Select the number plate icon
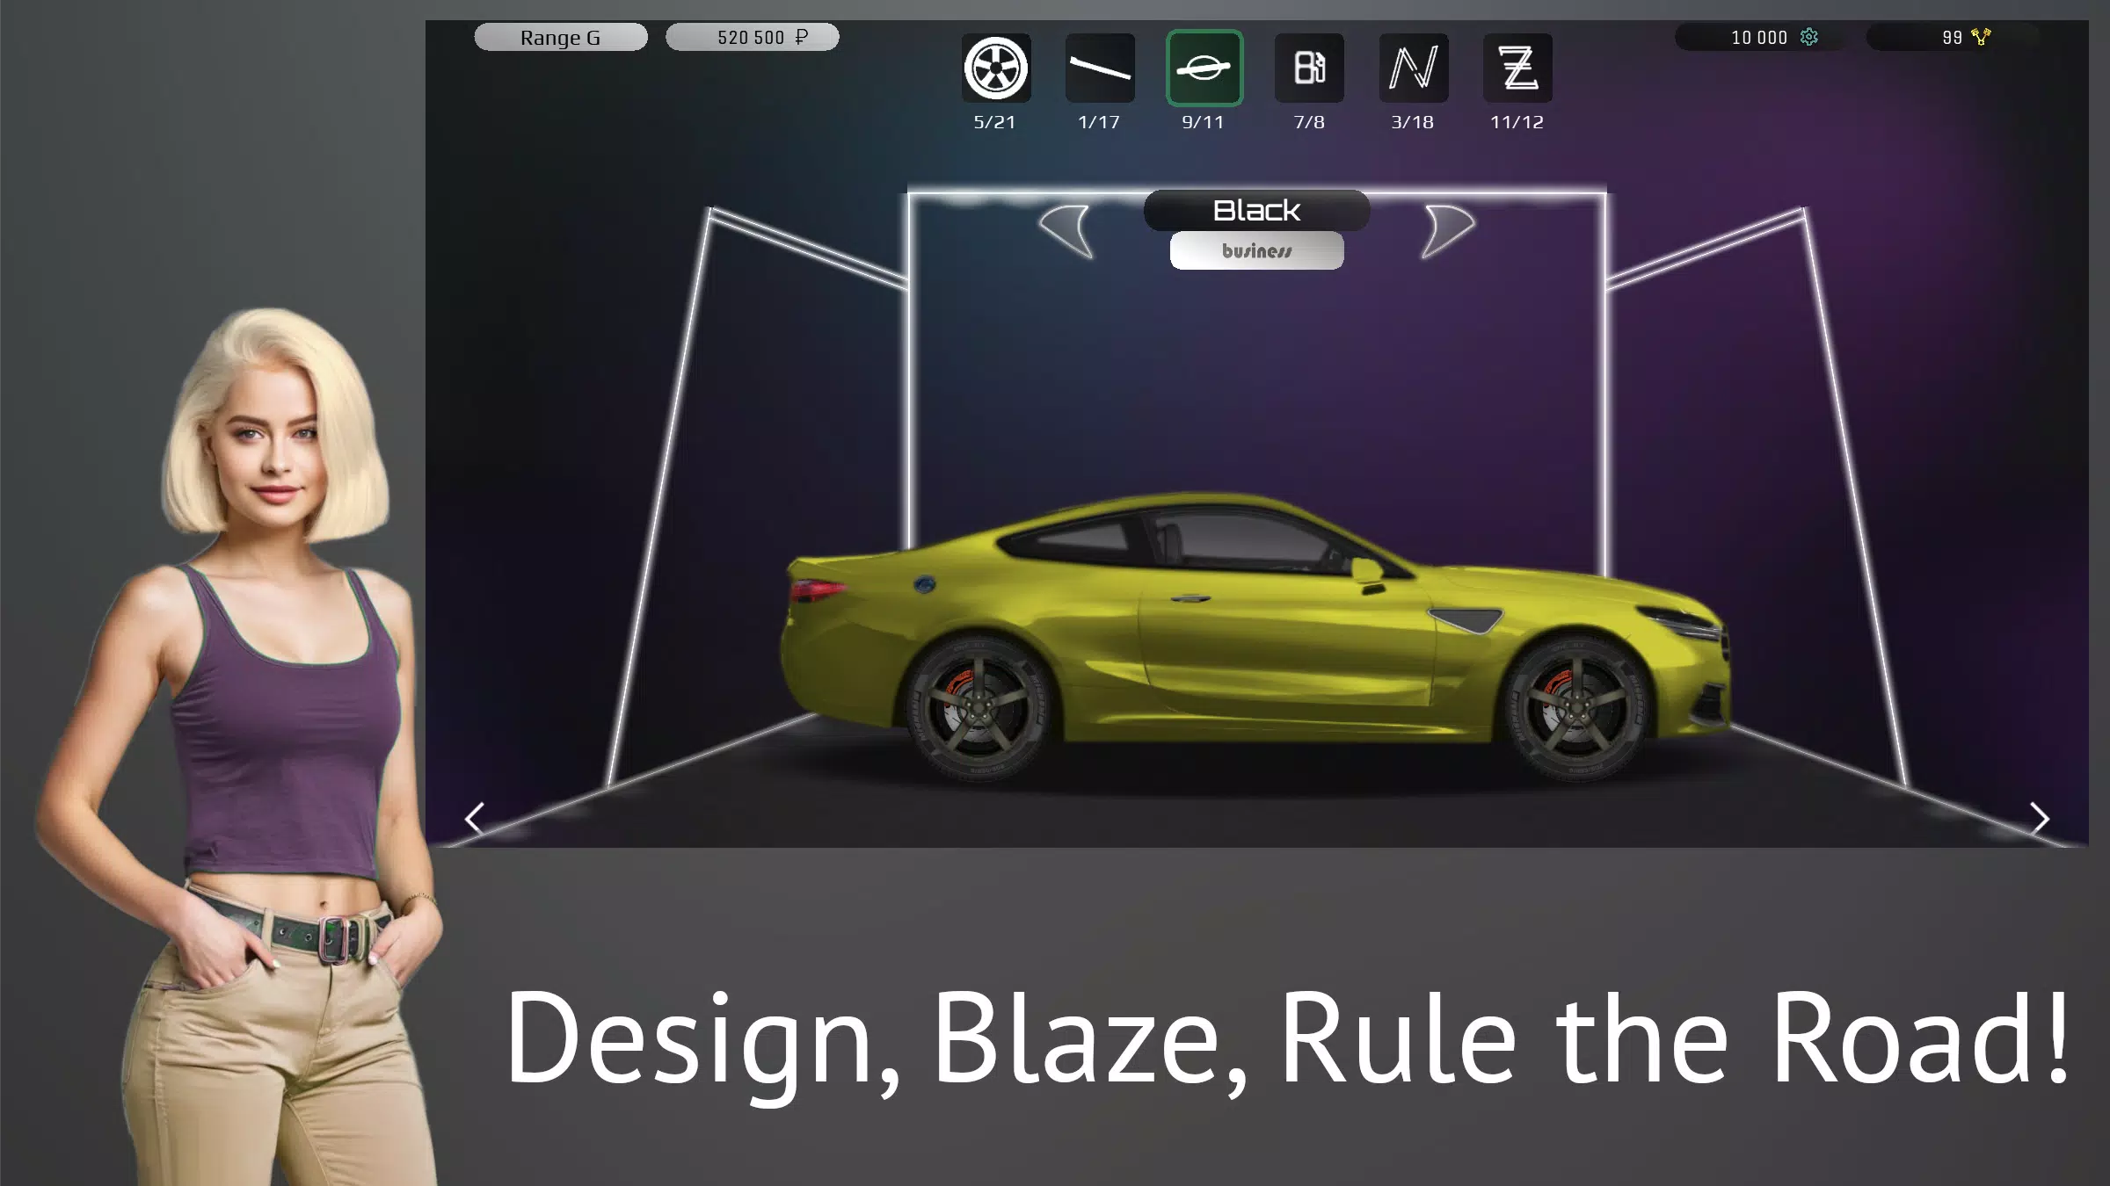The width and height of the screenshot is (2110, 1186). pyautogui.click(x=1411, y=68)
